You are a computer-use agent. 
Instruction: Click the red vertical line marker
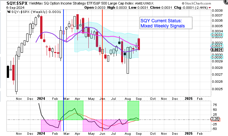103,65
